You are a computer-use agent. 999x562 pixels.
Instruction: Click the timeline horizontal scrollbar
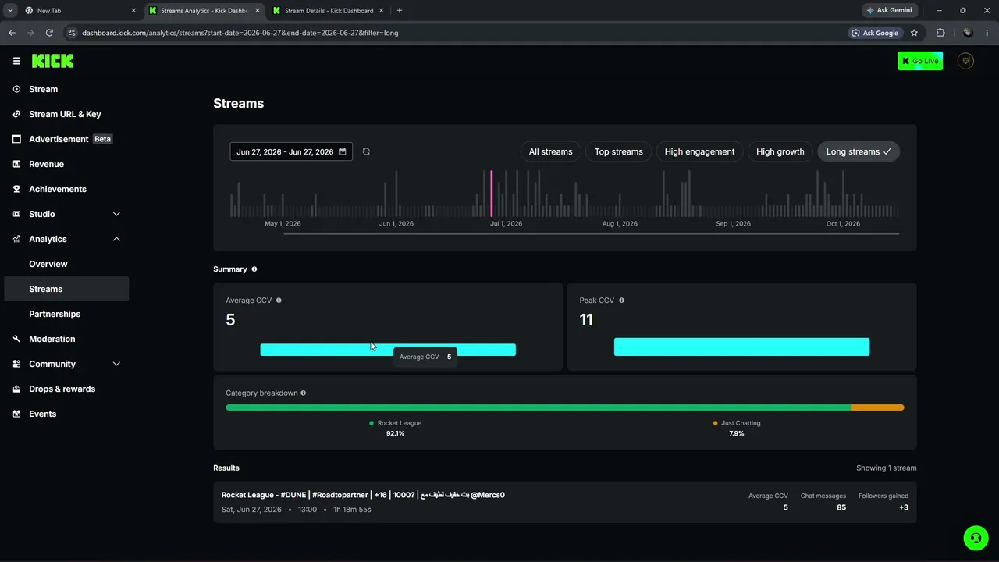pos(591,233)
